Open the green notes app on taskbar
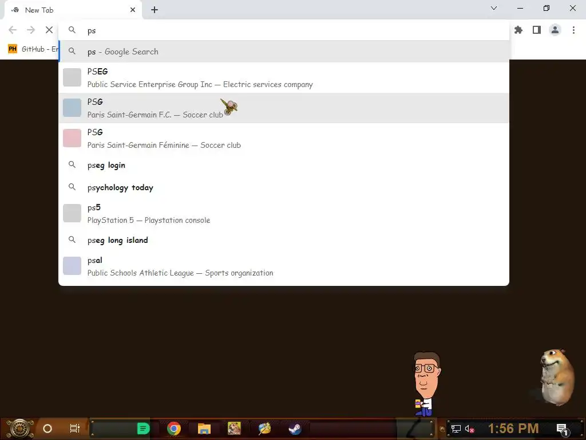Image resolution: width=586 pixels, height=440 pixels. [144, 429]
